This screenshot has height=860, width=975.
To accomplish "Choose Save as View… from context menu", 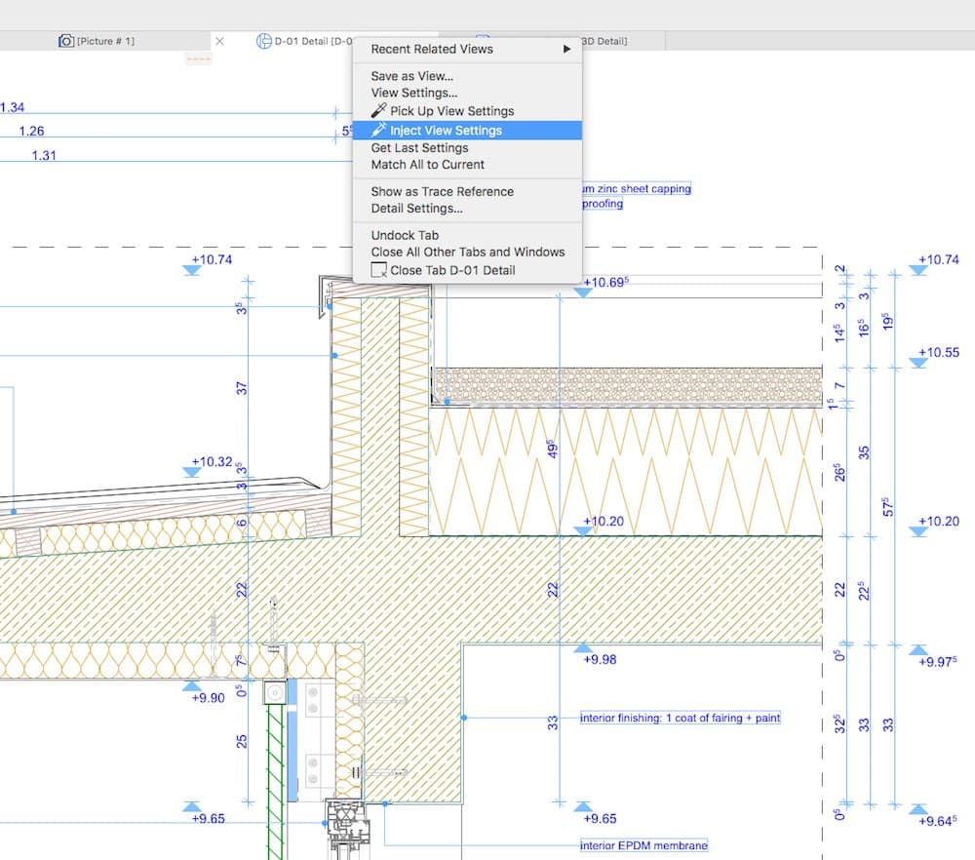I will (411, 76).
